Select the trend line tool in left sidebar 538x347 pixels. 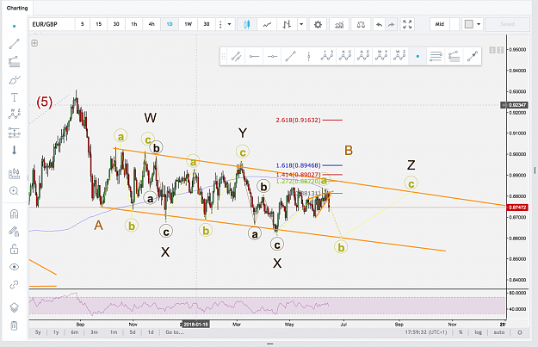[x=14, y=44]
